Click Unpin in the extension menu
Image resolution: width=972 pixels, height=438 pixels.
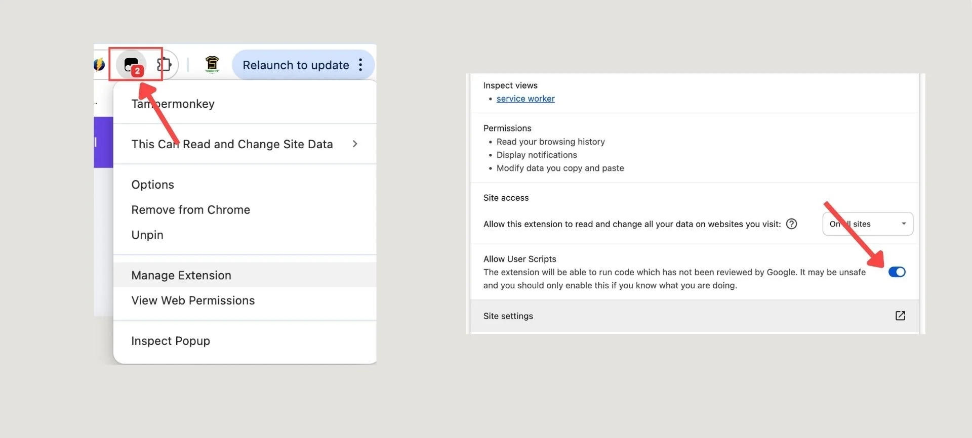[x=147, y=235]
